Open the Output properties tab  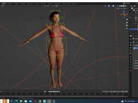point(131,45)
